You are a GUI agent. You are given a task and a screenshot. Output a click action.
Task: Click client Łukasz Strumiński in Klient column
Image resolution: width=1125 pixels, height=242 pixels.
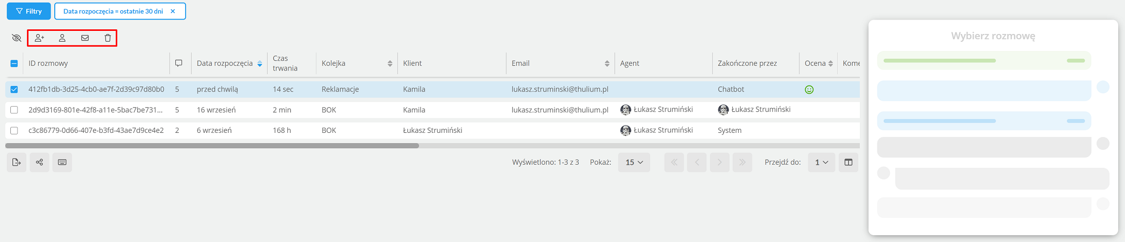coord(433,130)
